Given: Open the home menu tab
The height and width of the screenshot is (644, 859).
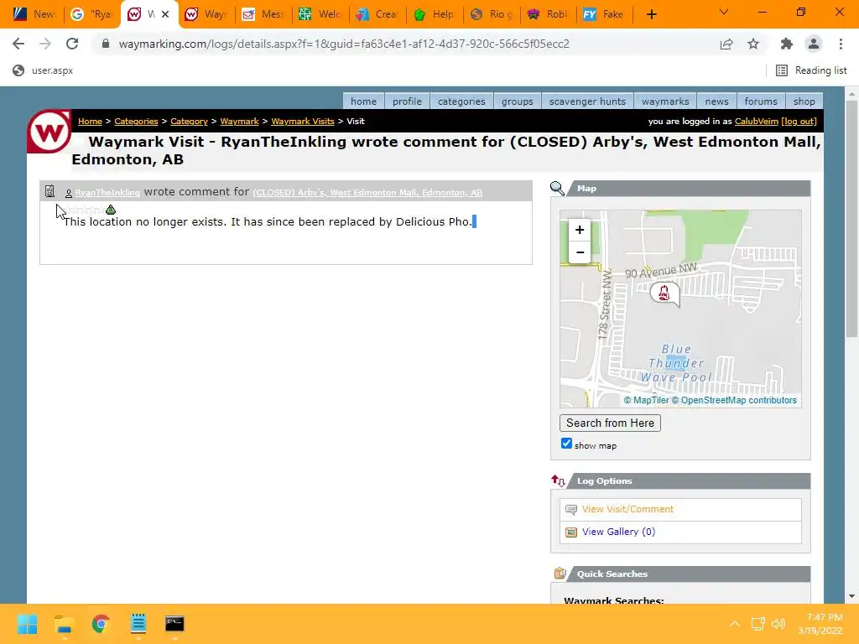Looking at the screenshot, I should click(x=364, y=101).
